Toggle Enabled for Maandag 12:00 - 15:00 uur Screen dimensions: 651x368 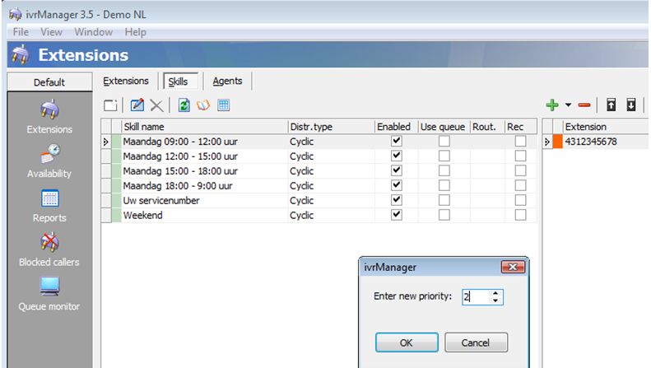(x=397, y=156)
